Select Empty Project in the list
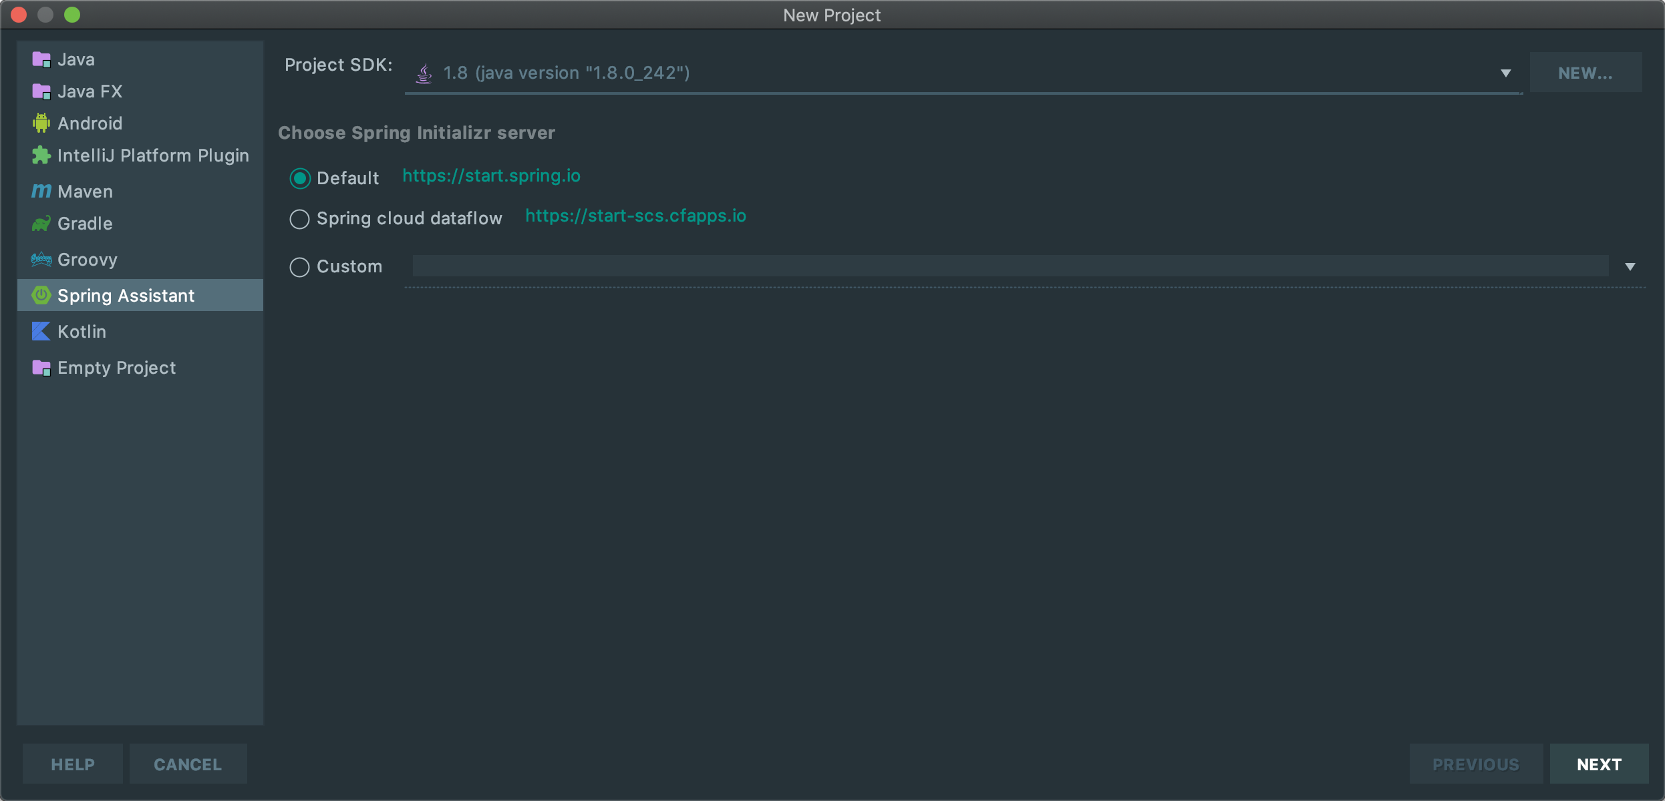 116,368
